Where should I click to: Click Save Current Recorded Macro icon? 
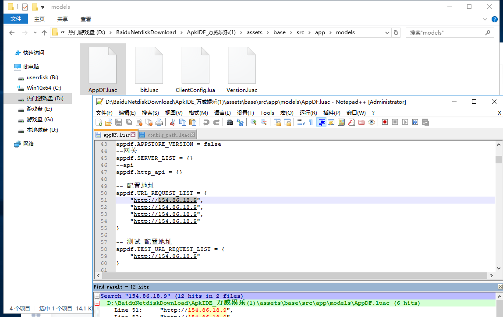[425, 122]
